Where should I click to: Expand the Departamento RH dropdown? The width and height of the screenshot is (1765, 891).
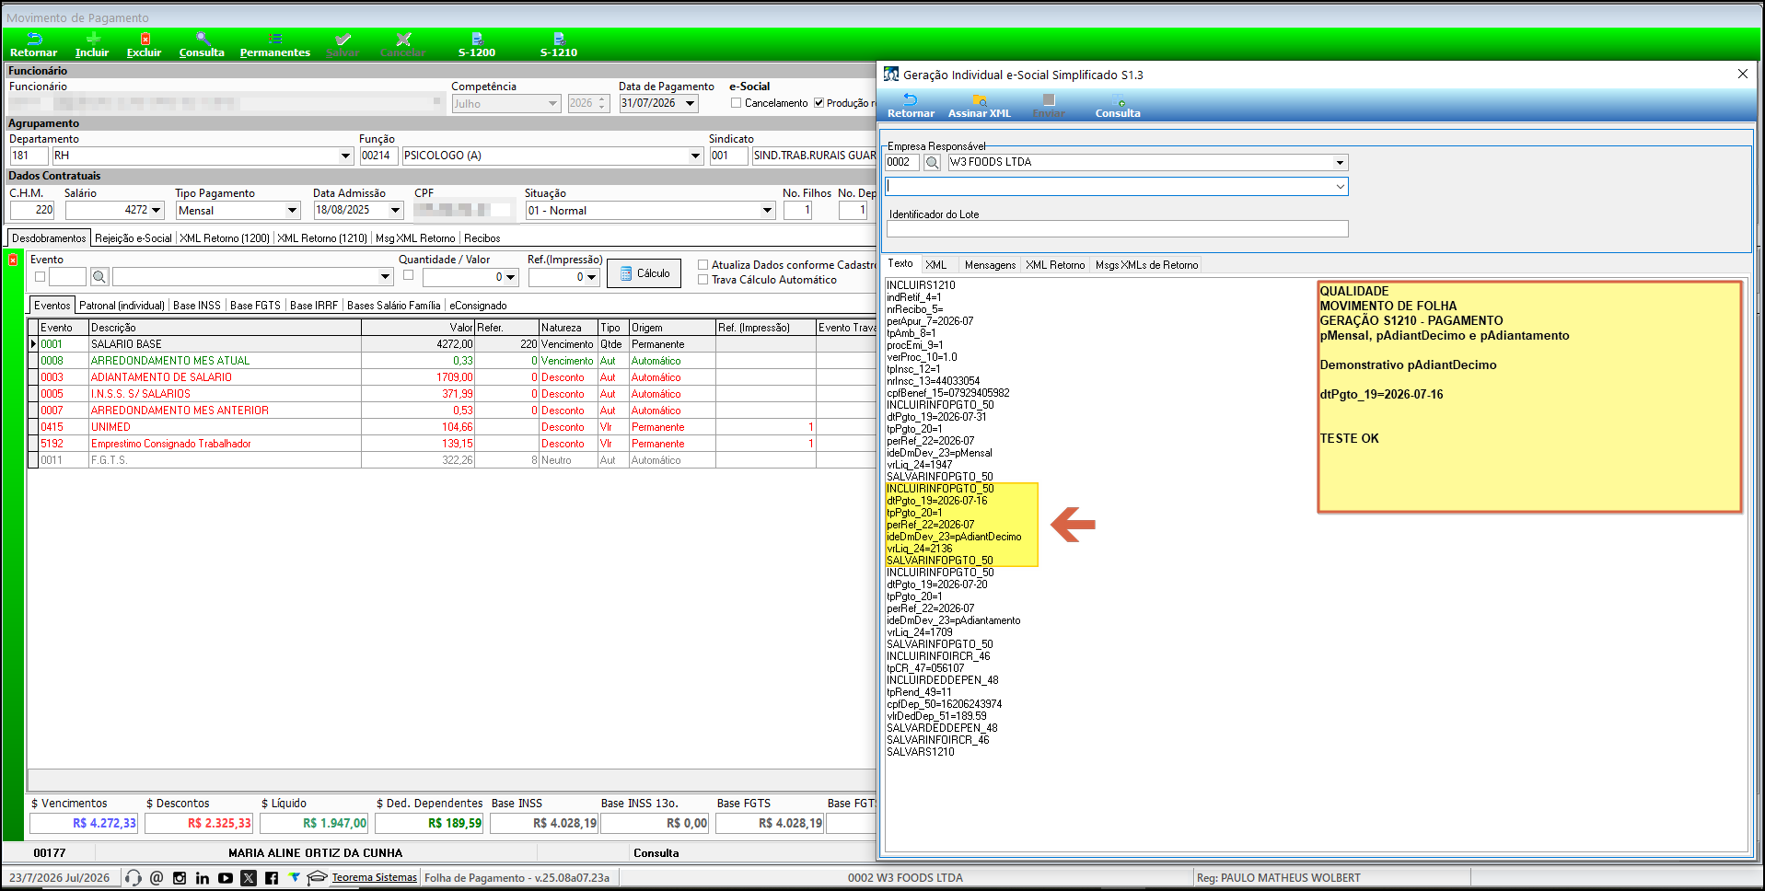(346, 156)
